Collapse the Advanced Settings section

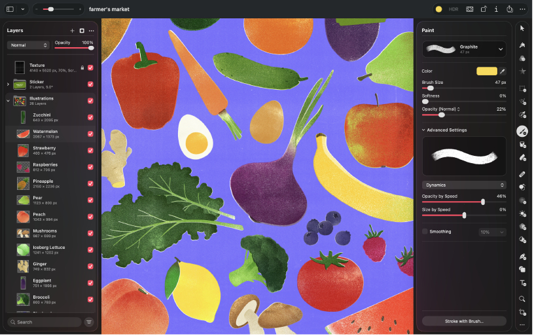(x=424, y=130)
